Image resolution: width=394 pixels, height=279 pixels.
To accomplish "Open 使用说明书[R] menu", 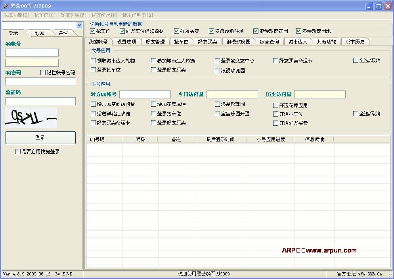I will pyautogui.click(x=138, y=15).
